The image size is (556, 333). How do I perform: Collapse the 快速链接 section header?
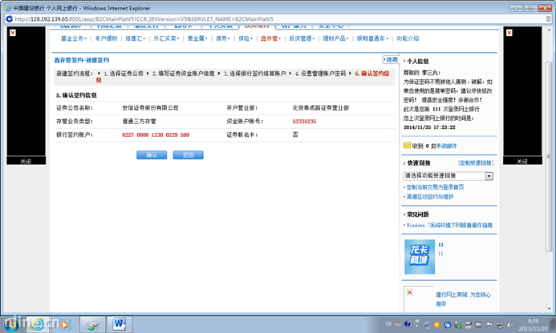coord(419,162)
